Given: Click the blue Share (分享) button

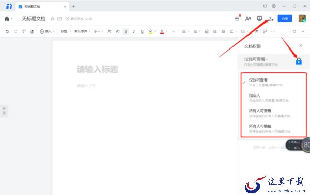Looking at the screenshot, I should [x=285, y=19].
